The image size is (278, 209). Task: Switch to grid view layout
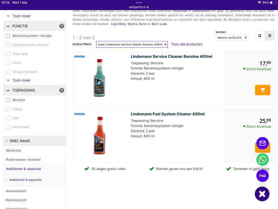260,36
